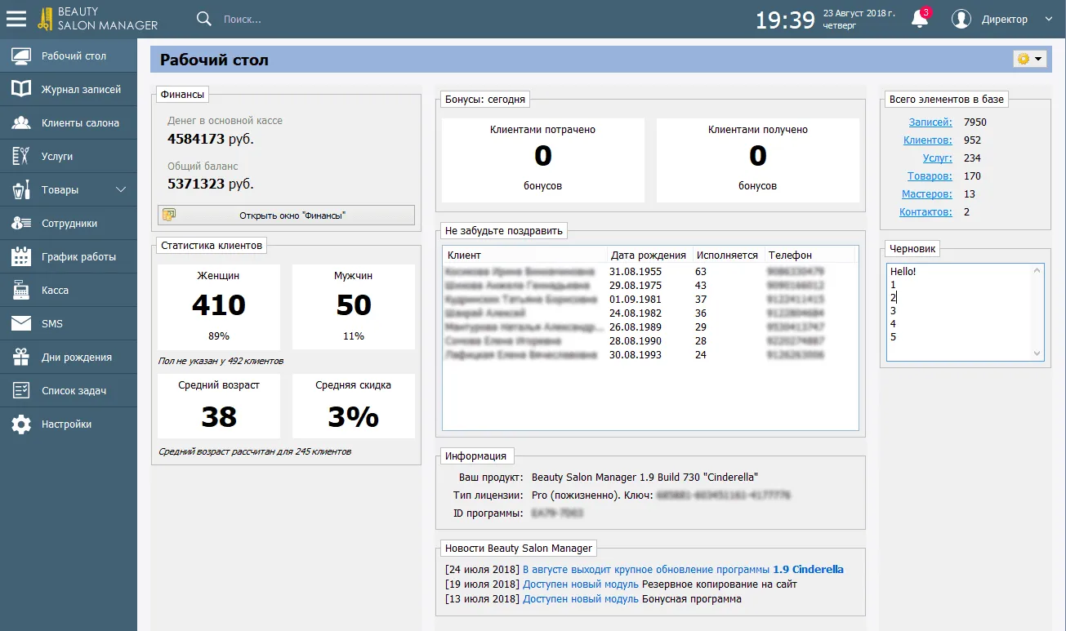The width and height of the screenshot is (1066, 631).
Task: Select the row with birthday 24.08.1982
Action: coord(649,313)
